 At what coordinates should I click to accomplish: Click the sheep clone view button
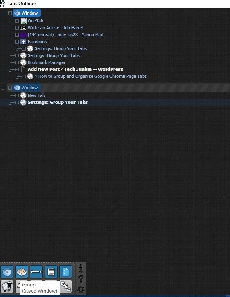click(7, 286)
